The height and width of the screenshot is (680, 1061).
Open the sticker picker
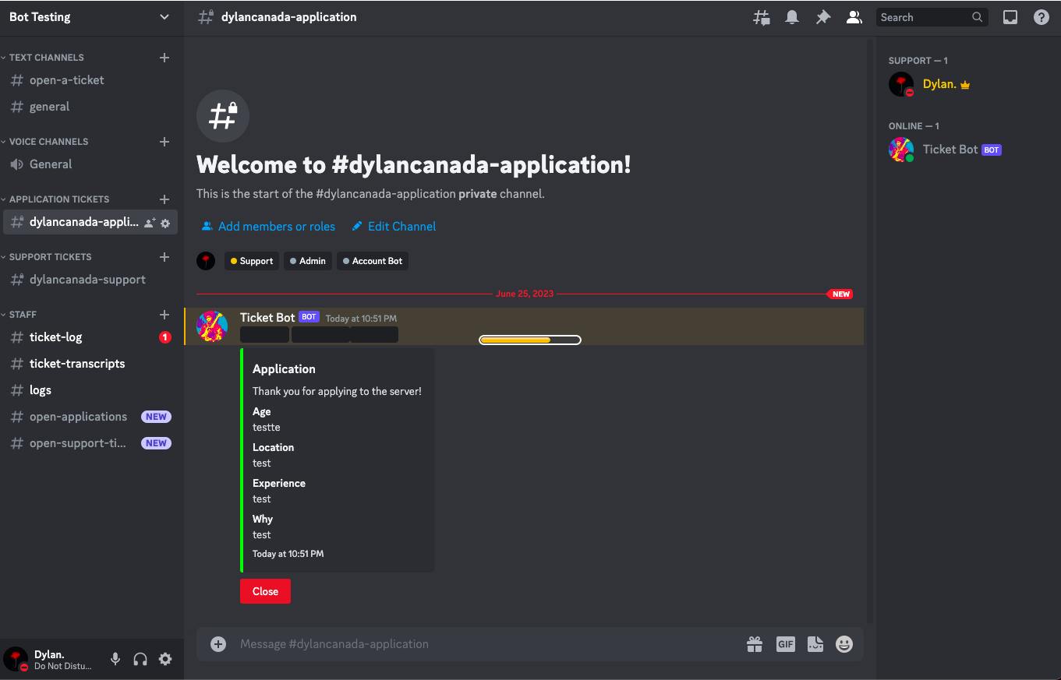pyautogui.click(x=815, y=644)
